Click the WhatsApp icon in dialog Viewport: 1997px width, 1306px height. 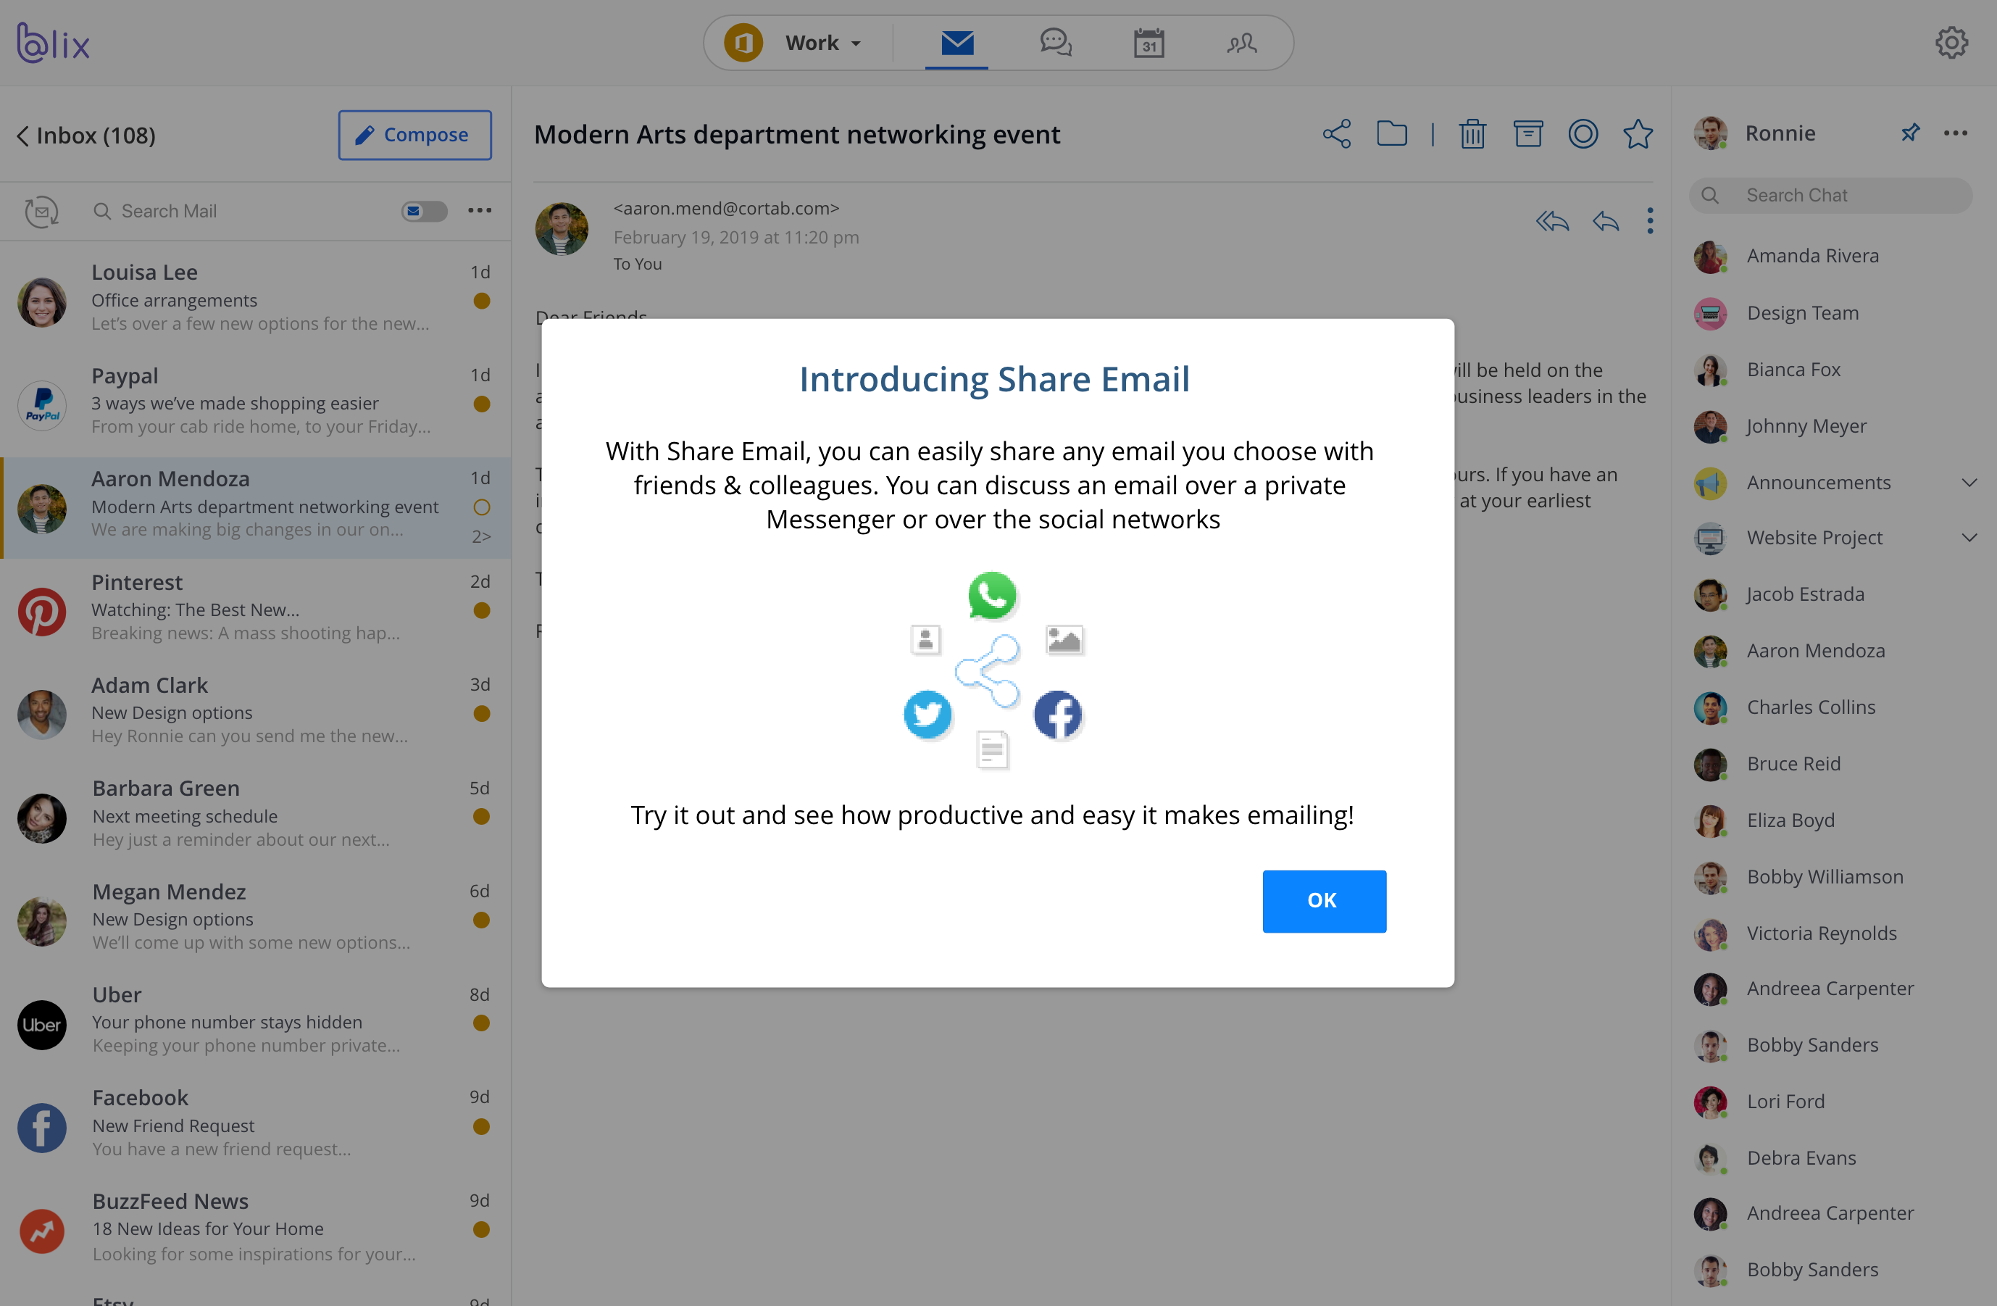[992, 595]
